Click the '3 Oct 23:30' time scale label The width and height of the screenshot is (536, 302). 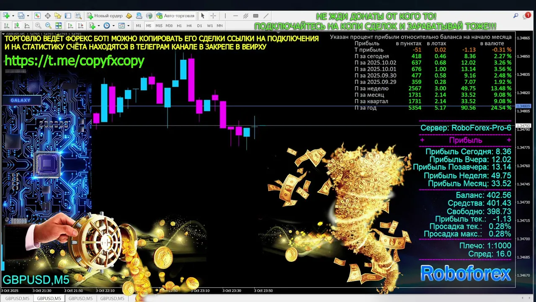232,290
